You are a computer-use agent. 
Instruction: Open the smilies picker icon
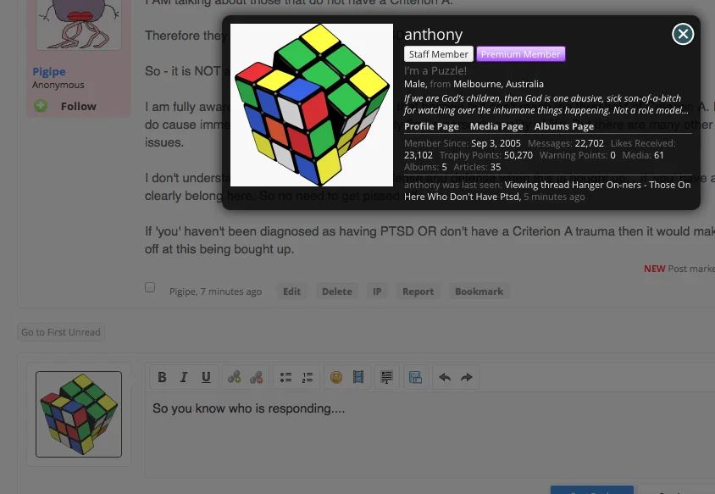tap(336, 377)
